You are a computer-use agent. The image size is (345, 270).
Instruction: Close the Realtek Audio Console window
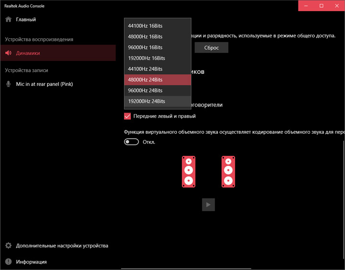(337, 6)
